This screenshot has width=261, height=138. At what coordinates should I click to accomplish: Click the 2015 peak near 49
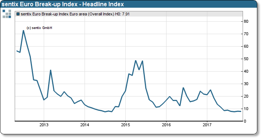tap(136, 61)
